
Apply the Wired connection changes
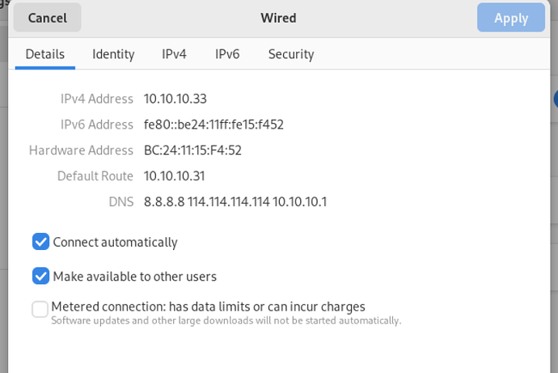[x=510, y=18]
